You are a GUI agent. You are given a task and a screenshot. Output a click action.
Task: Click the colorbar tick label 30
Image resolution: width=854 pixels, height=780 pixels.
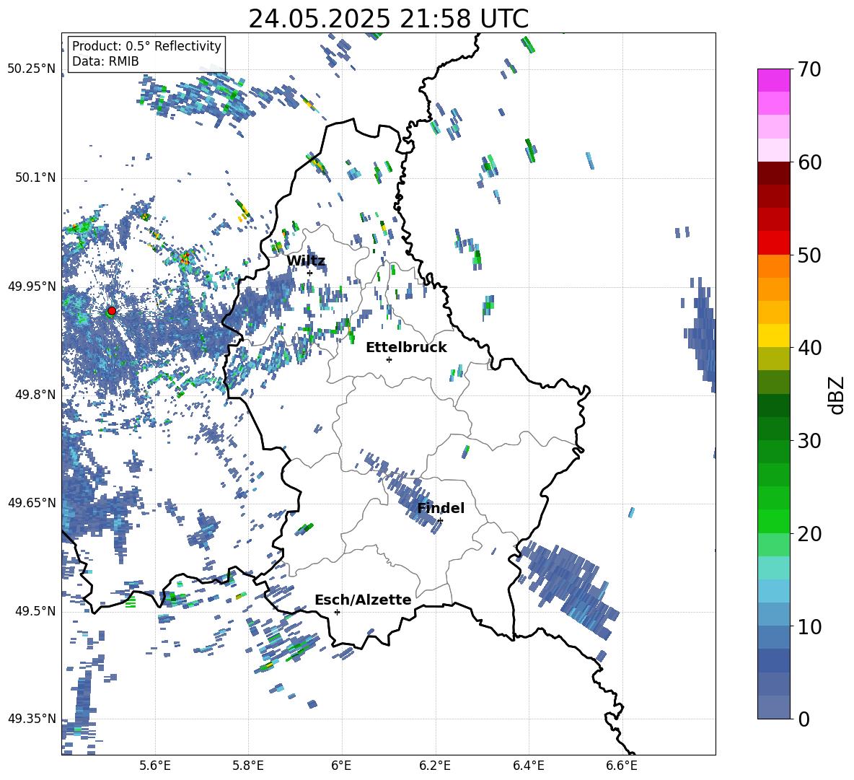[809, 441]
